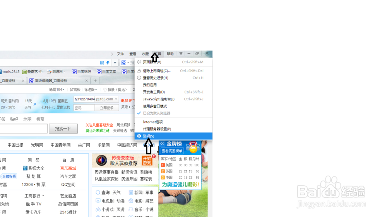The image size is (387, 217).
Task: Collapse 金牌榜 panel with double-arrow
Action: pos(162,144)
